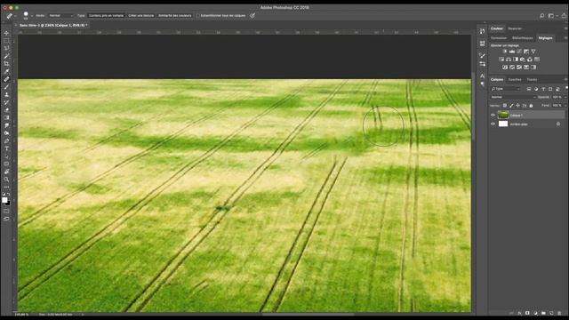
Task: Select the Hand tool
Action: tap(6, 172)
